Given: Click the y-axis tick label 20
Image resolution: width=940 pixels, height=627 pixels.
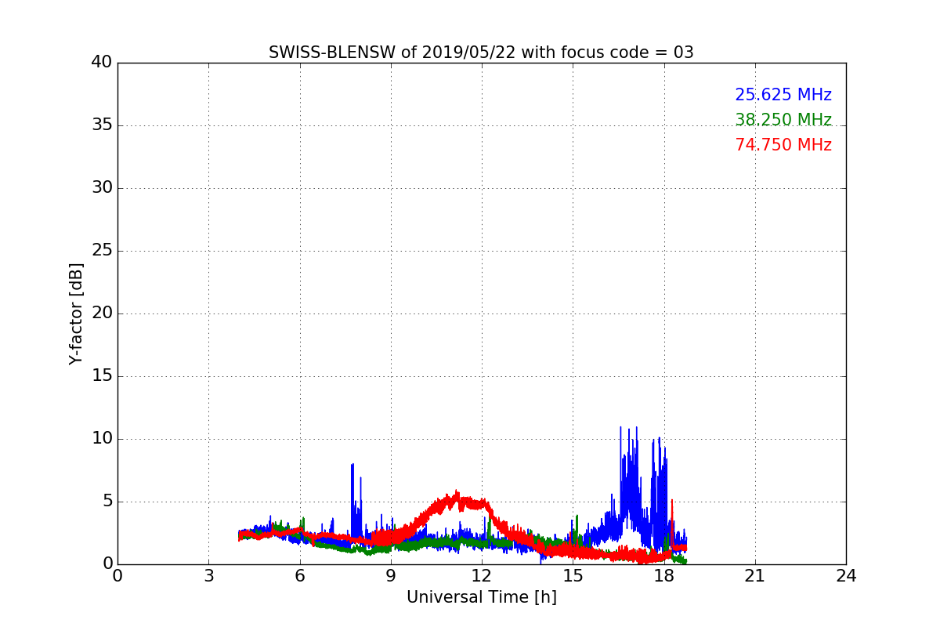Looking at the screenshot, I should 101,313.
